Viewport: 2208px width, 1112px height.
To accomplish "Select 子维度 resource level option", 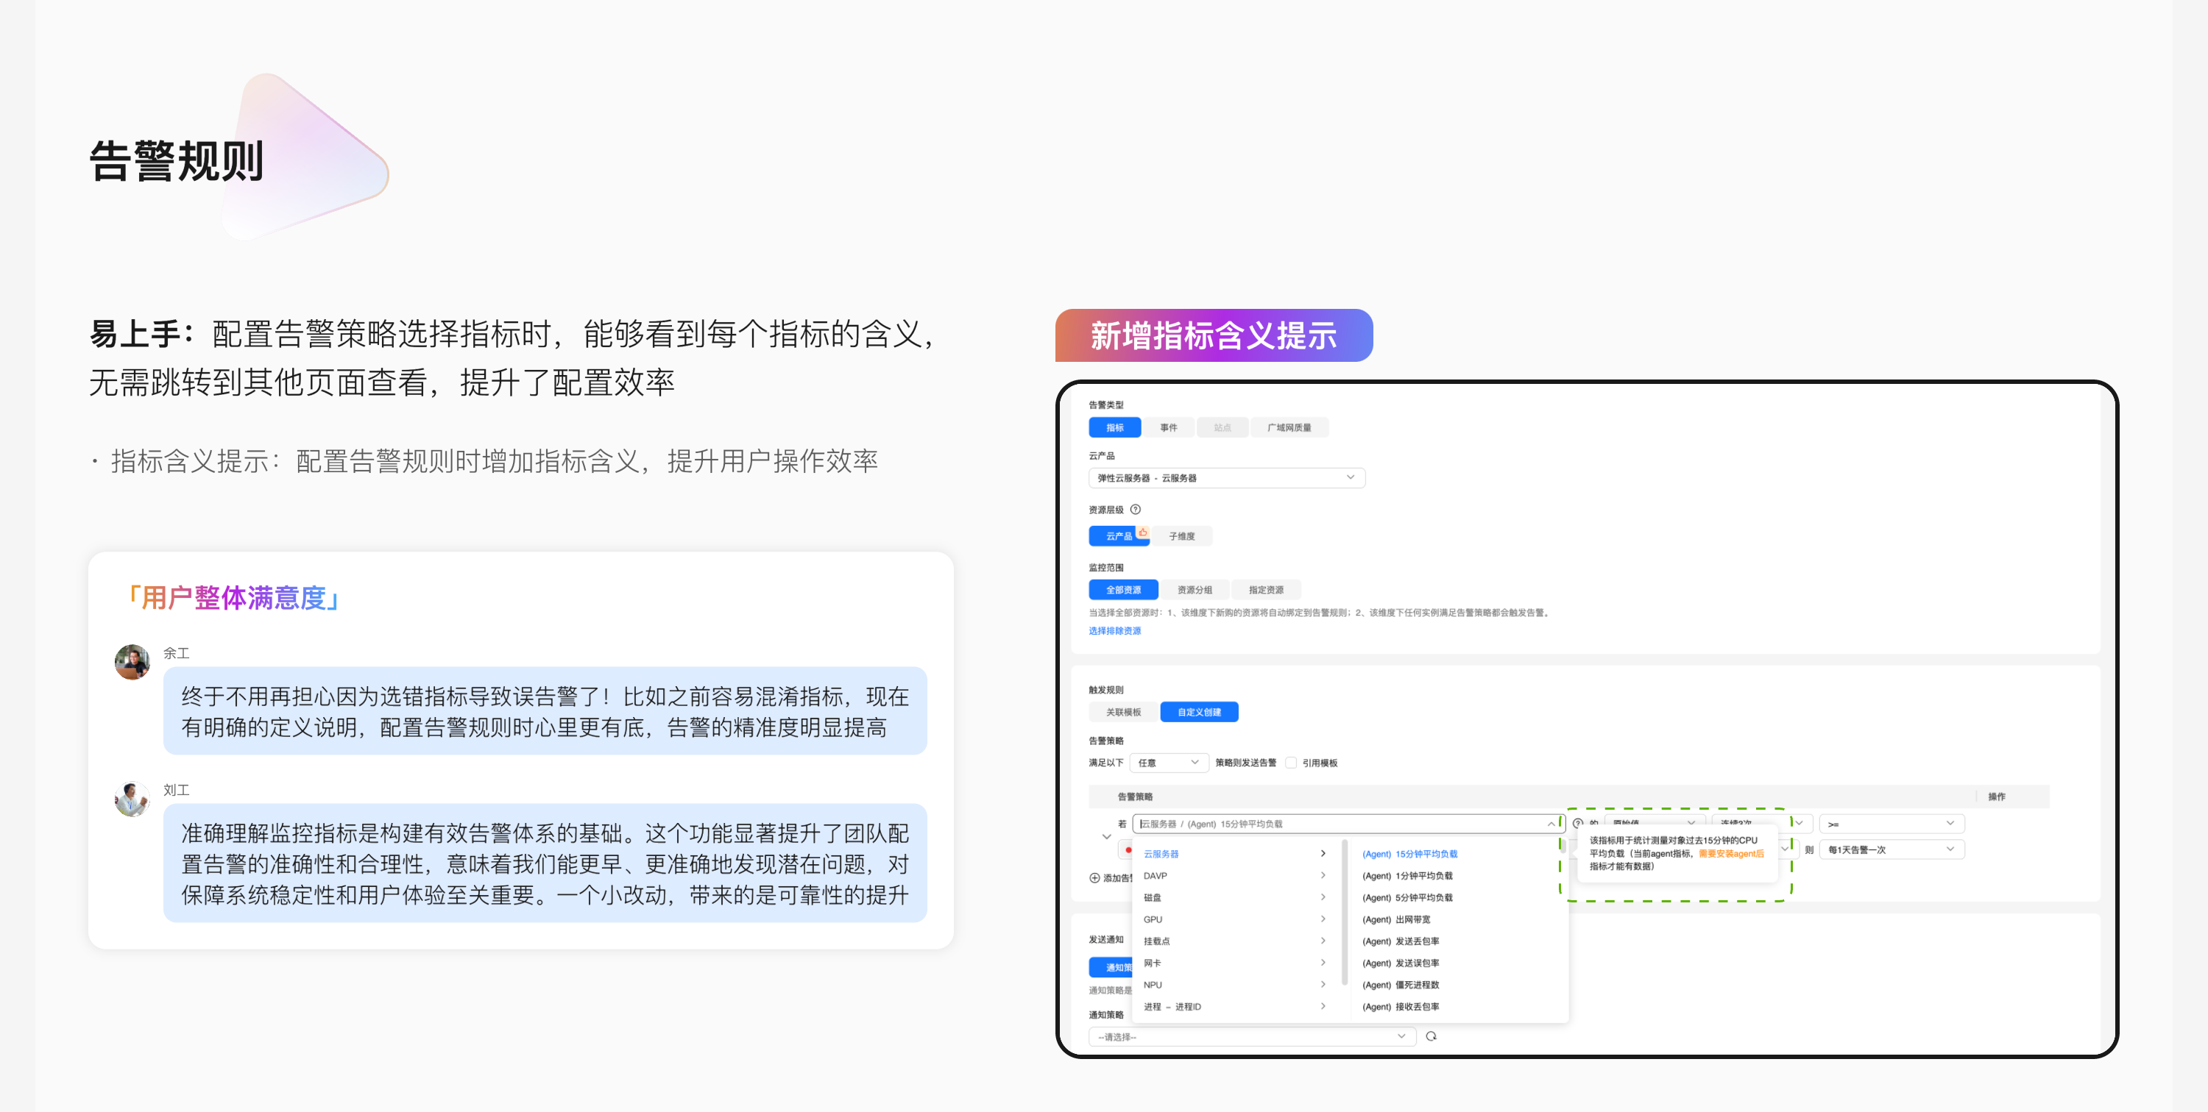I will pyautogui.click(x=1181, y=536).
